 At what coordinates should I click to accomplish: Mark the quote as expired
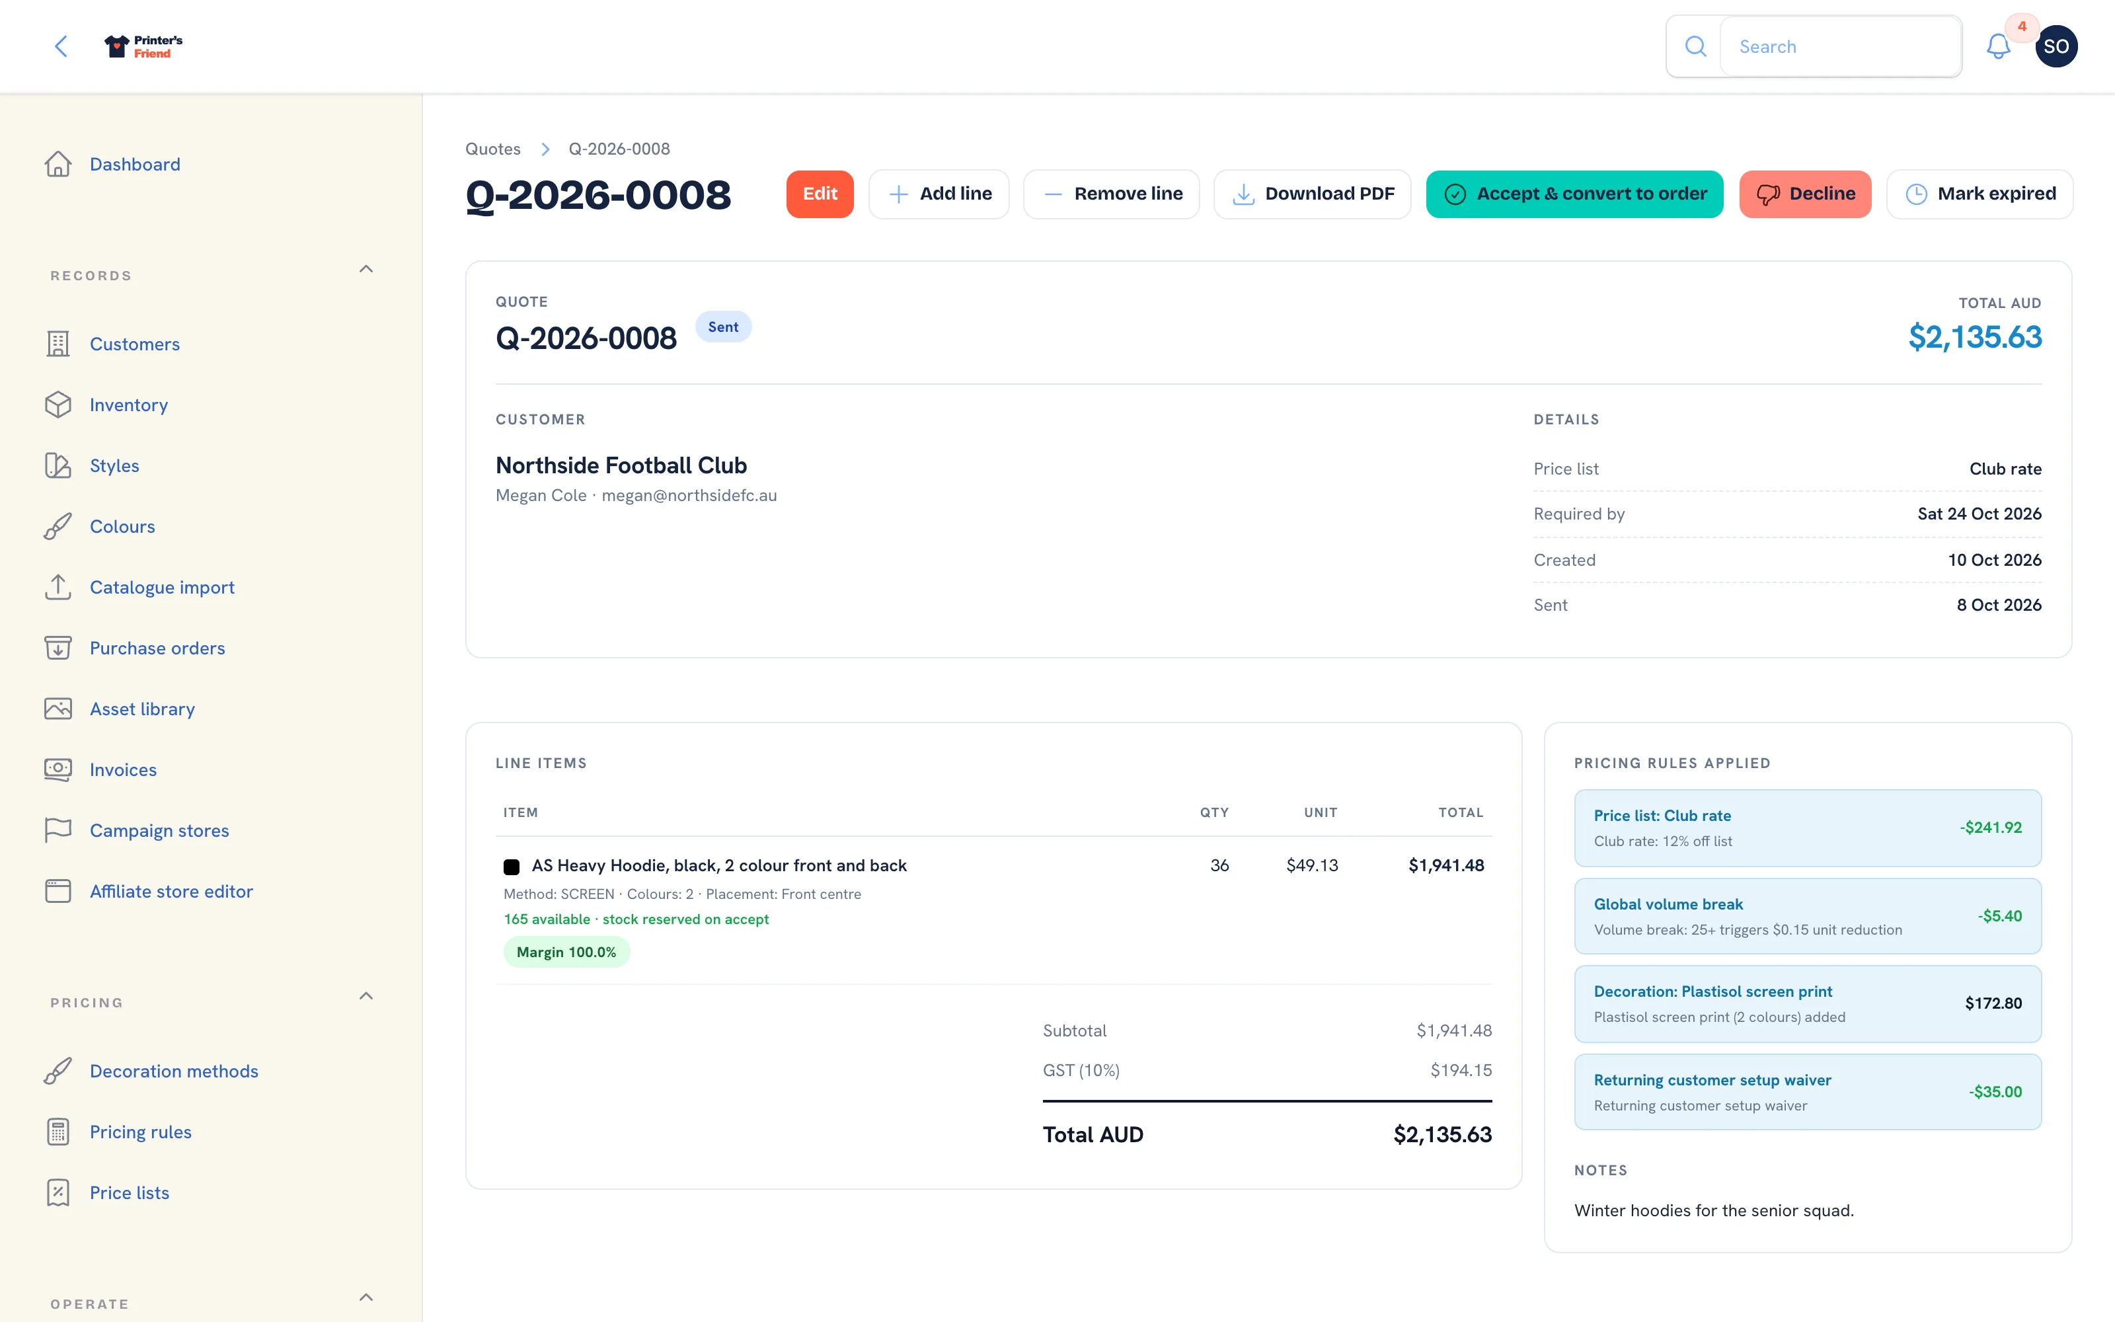click(x=1980, y=194)
